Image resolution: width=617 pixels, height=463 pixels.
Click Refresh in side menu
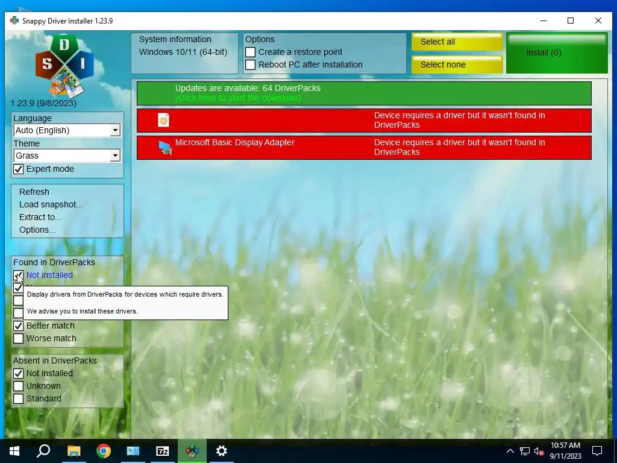point(34,192)
